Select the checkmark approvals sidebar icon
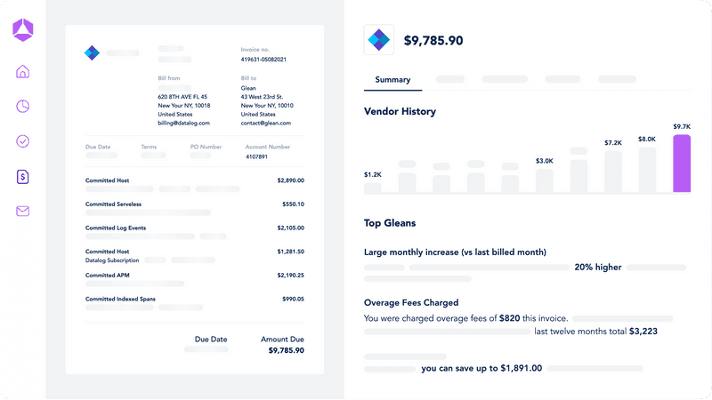This screenshot has width=712, height=400. click(x=23, y=141)
